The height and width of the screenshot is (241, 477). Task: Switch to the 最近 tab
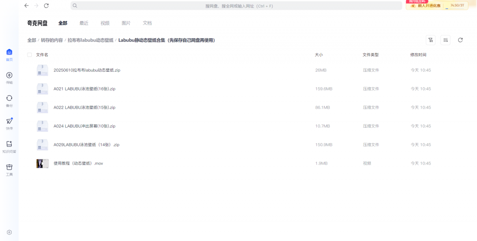(84, 23)
